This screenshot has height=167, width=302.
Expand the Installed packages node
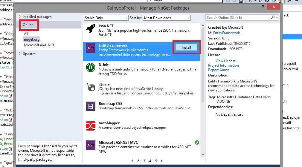point(19,17)
